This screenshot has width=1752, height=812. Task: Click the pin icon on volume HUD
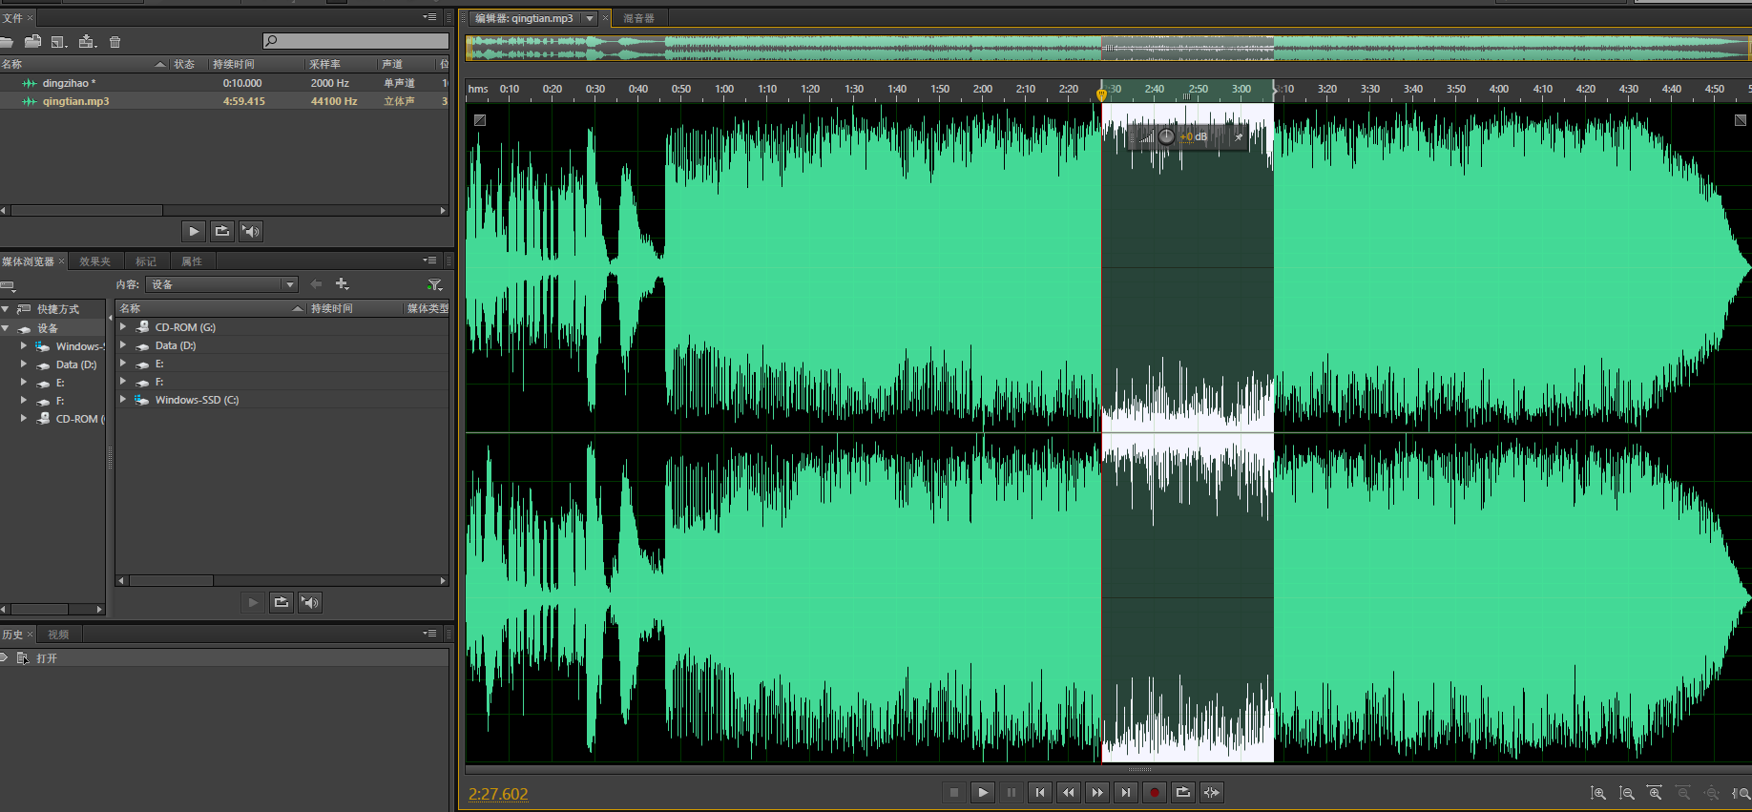tap(1239, 136)
